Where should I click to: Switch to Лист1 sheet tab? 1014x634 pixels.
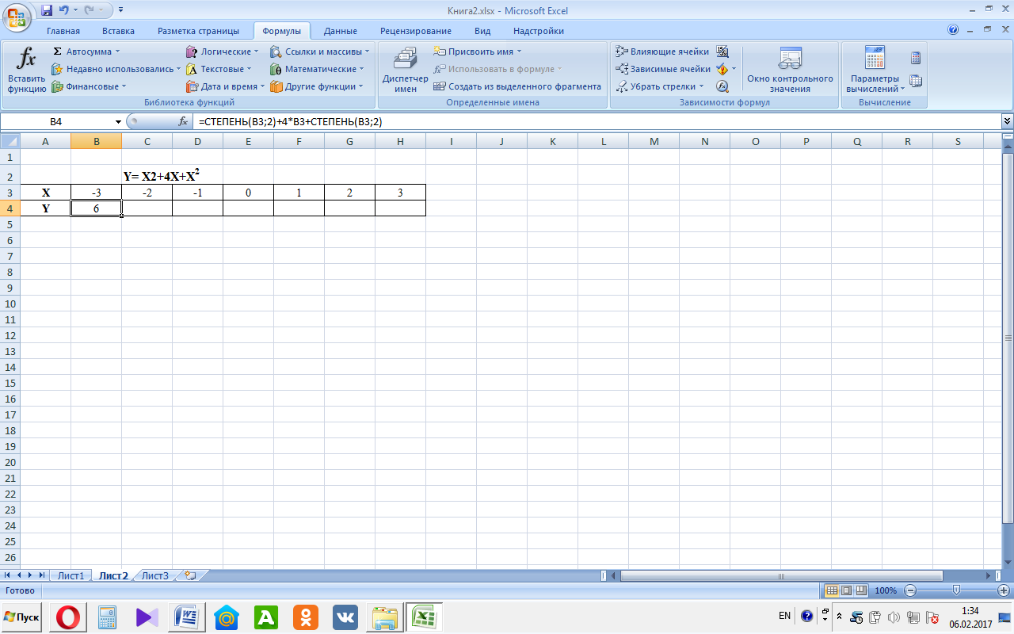click(71, 576)
